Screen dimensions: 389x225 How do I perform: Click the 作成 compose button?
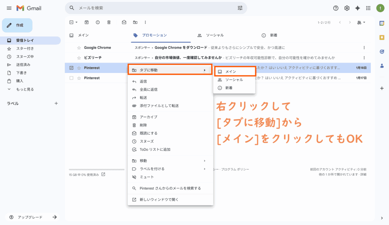pyautogui.click(x=17, y=25)
